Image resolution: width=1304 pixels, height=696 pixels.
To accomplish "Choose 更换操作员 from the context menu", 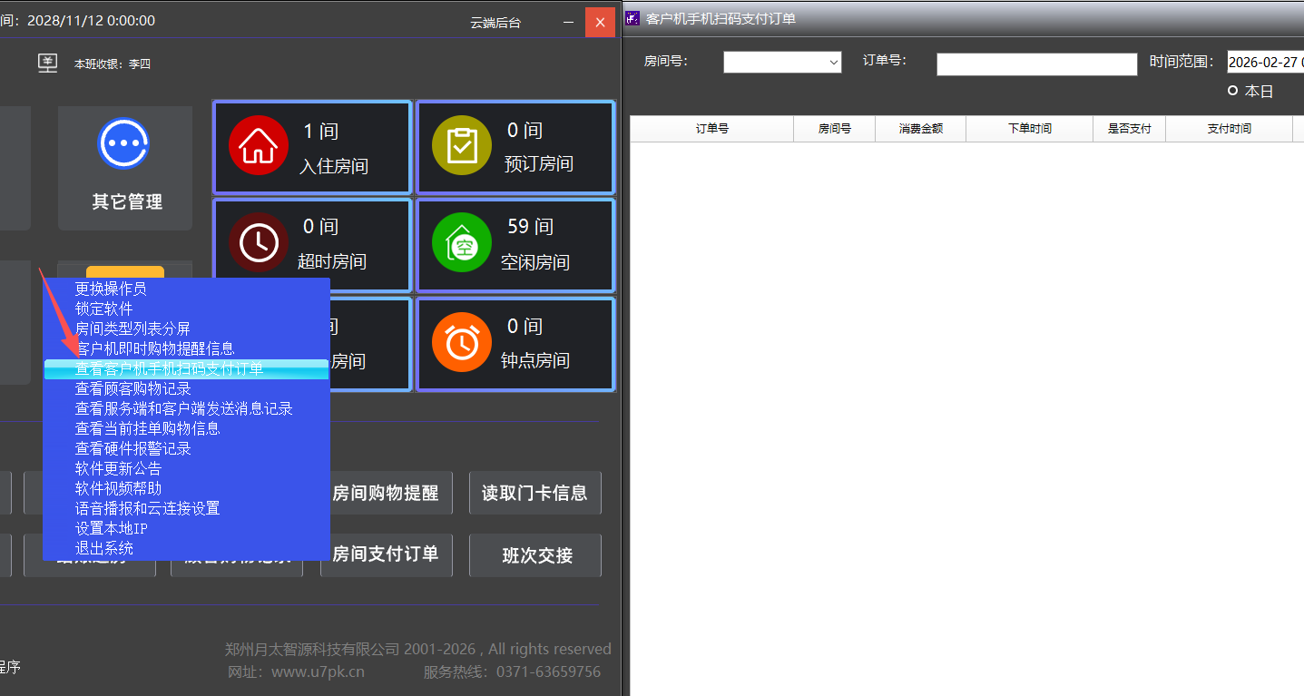I will pyautogui.click(x=111, y=289).
